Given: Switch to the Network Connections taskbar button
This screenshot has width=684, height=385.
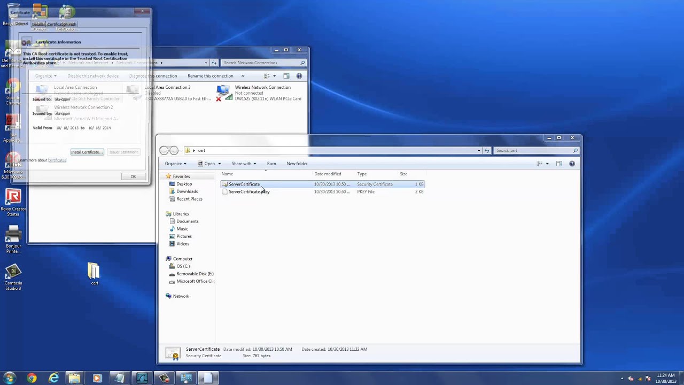Looking at the screenshot, I should click(x=186, y=378).
